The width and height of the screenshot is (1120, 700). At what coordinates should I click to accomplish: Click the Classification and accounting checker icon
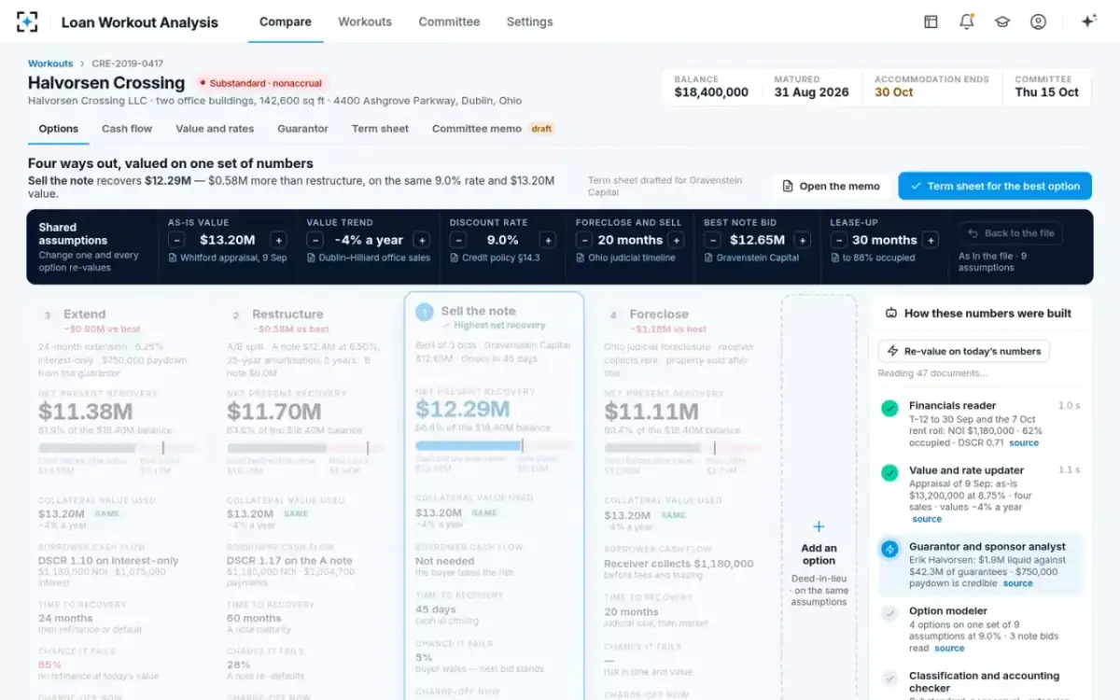tap(889, 679)
